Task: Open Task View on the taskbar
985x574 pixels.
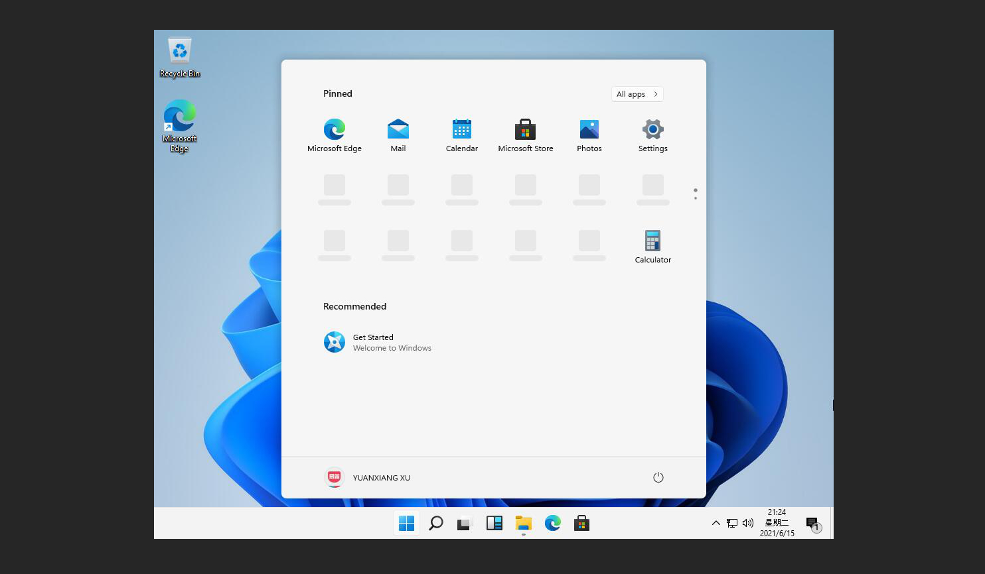Action: pos(465,524)
